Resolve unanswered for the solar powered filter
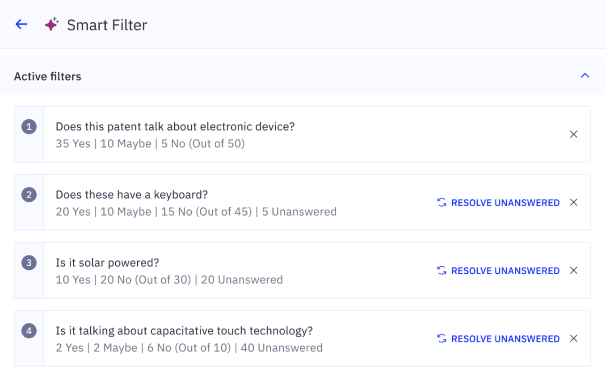Image resolution: width=605 pixels, height=376 pixels. (505, 271)
